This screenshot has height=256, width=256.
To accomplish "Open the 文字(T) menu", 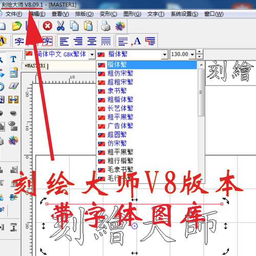I will point(156,14).
